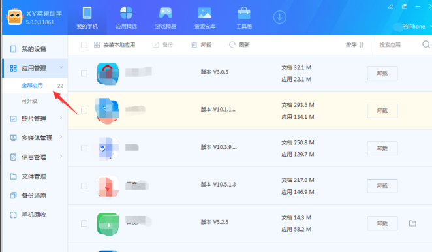Uninstall the V3.0.3 app via 卸载

382,73
